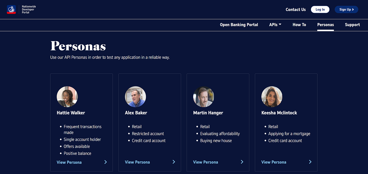Image resolution: width=368 pixels, height=174 pixels.
Task: Click Alex Baker's profile photo
Action: tap(135, 96)
